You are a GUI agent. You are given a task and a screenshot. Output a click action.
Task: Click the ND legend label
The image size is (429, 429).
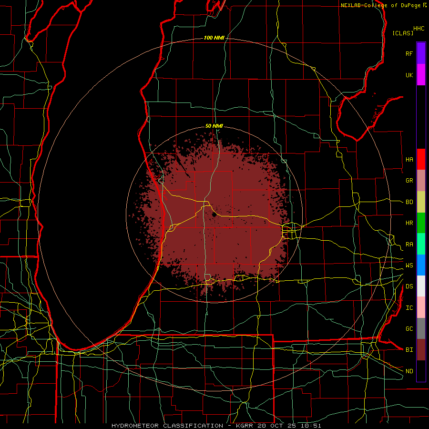coord(409,371)
